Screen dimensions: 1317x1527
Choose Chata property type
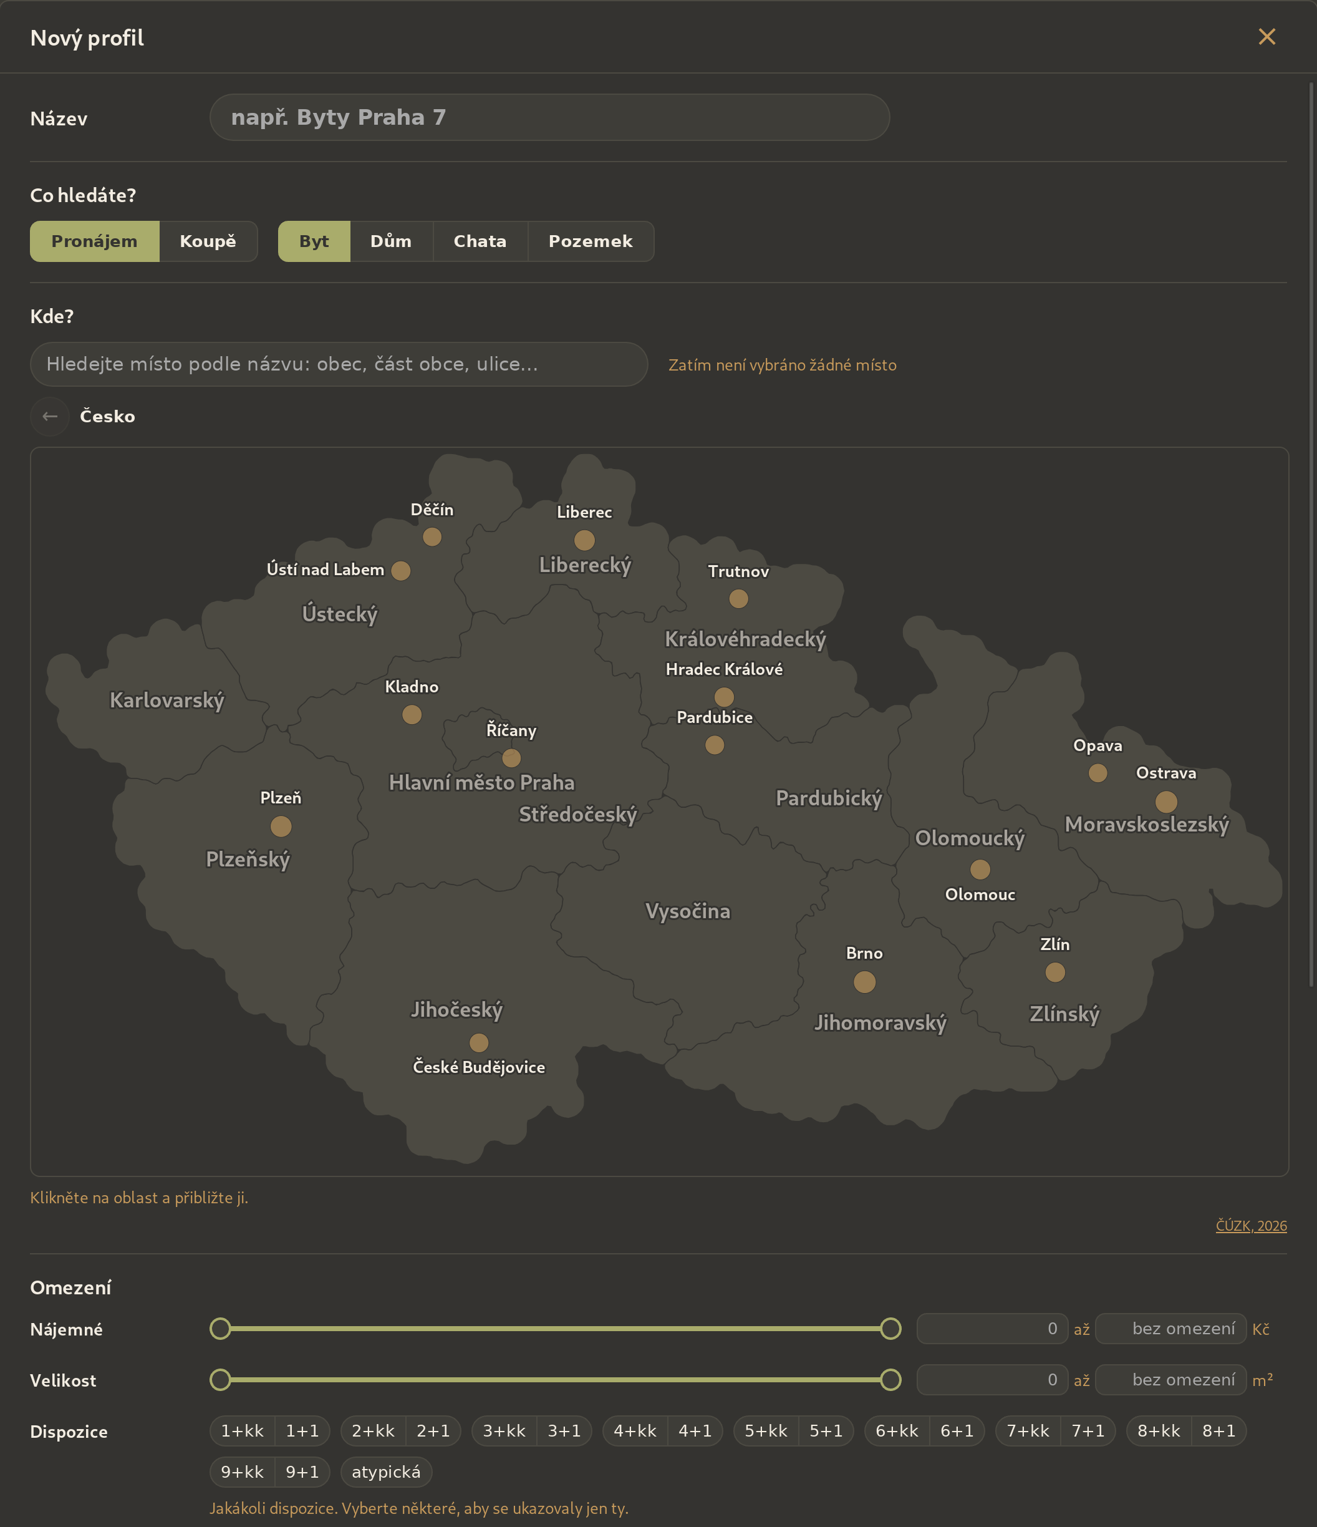[x=480, y=241]
